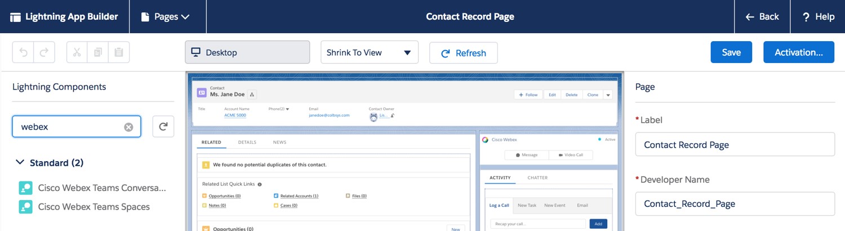Click the Undo arrow icon
This screenshot has height=231, width=845.
[23, 52]
